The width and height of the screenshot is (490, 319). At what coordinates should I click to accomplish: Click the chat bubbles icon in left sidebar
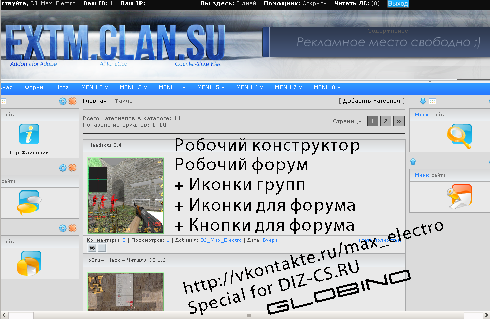click(x=29, y=203)
